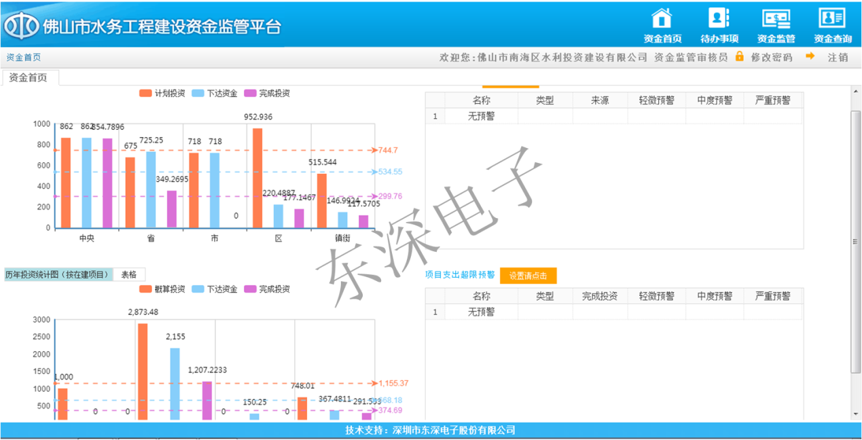
Task: Click the 严重预警 column header in the upper table
Action: click(x=773, y=100)
